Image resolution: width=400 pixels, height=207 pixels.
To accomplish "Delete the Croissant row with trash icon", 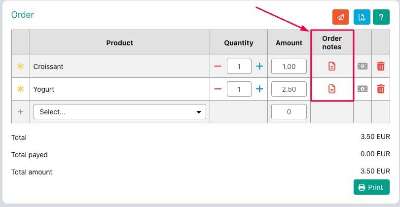I will click(381, 66).
